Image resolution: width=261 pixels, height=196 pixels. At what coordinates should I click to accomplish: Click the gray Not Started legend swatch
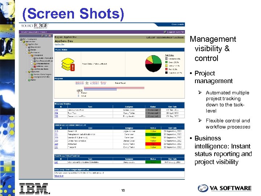[x=166, y=59]
